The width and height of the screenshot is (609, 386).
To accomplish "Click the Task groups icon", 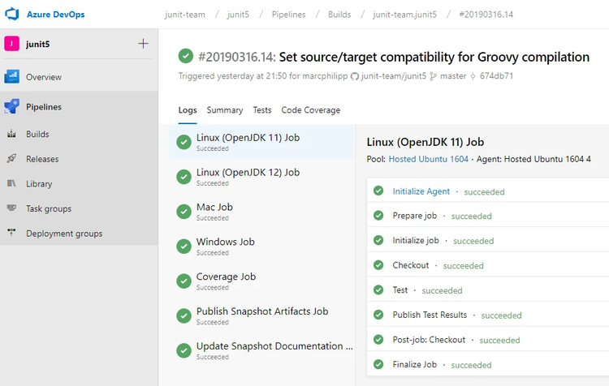I will [12, 208].
